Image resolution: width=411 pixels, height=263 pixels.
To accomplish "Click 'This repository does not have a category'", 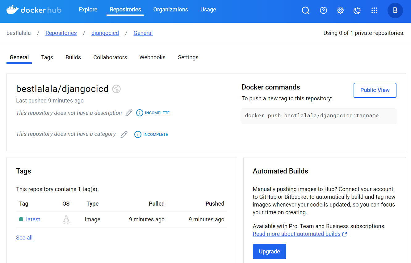I will coord(66,134).
